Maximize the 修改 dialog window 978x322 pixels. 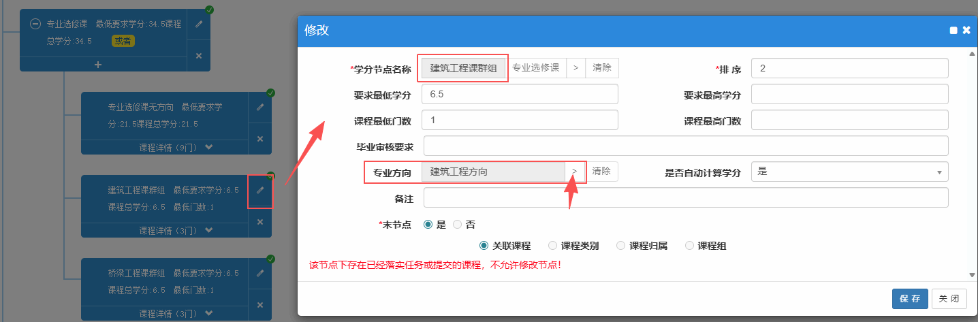(x=953, y=31)
